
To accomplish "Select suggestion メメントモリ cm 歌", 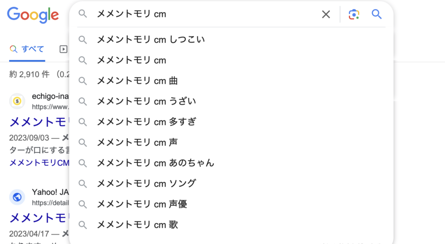I will tap(137, 224).
